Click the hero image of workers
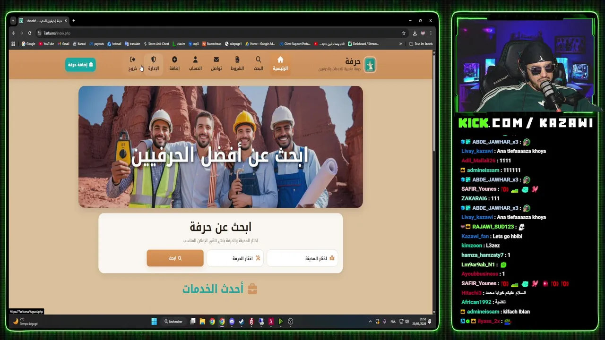The width and height of the screenshot is (605, 340). coord(221,147)
